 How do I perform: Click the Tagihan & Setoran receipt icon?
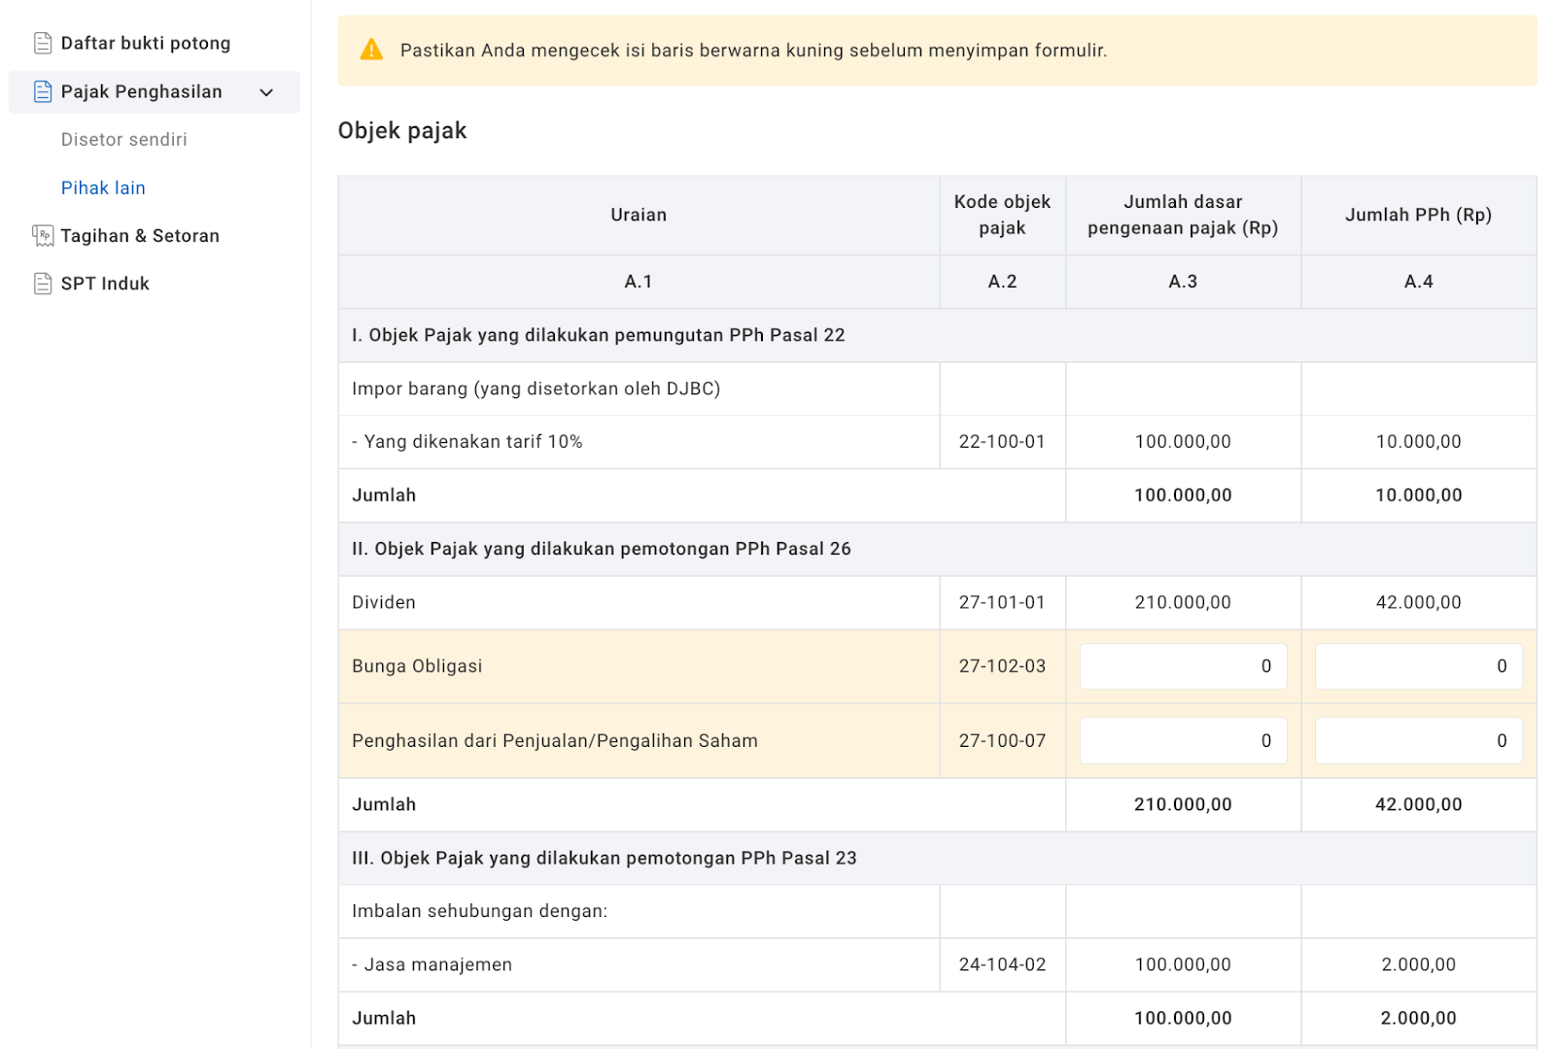43,236
